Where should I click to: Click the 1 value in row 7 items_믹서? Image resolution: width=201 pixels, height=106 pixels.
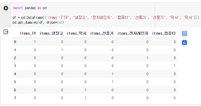[x=85, y=98]
